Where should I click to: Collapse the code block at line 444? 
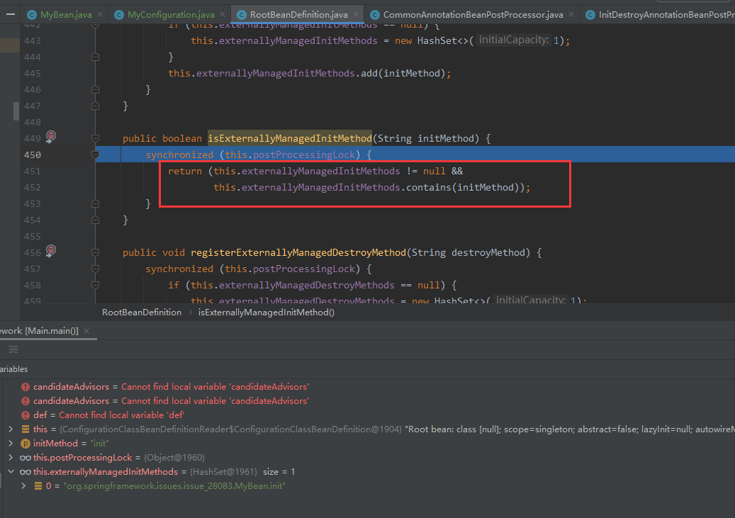95,57
